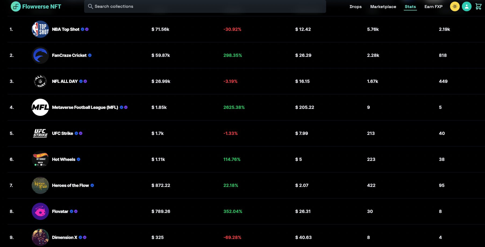The image size is (485, 247).
Task: Click the -69.28% change value
Action: tap(232, 237)
